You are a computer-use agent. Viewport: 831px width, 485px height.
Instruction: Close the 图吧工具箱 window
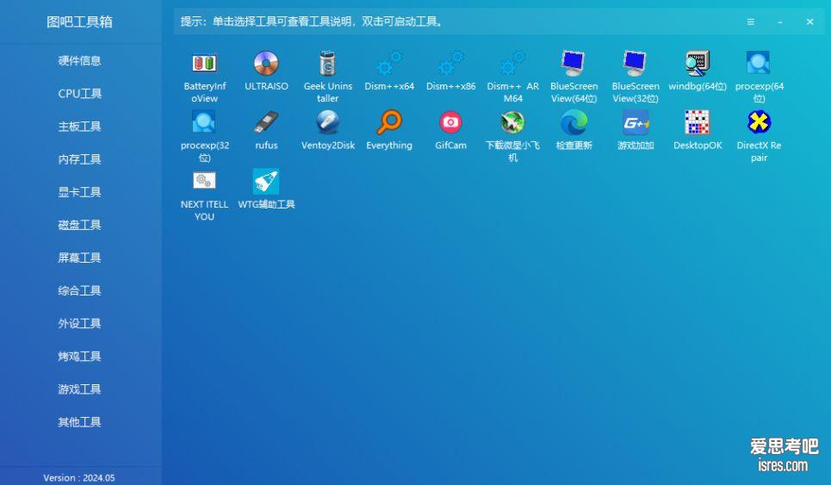pos(809,22)
